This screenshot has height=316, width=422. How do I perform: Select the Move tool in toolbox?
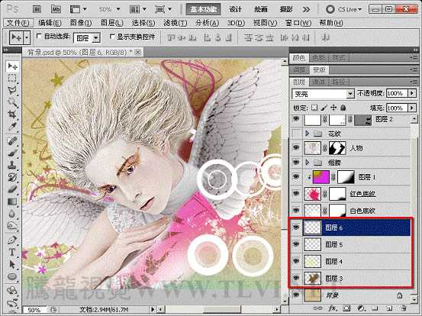12,66
